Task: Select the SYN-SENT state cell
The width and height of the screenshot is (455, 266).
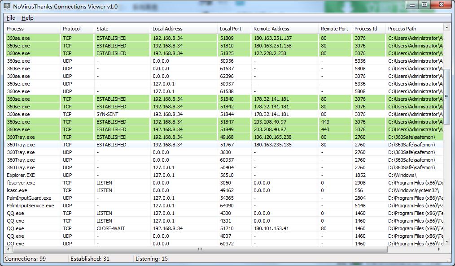Action: (x=107, y=114)
